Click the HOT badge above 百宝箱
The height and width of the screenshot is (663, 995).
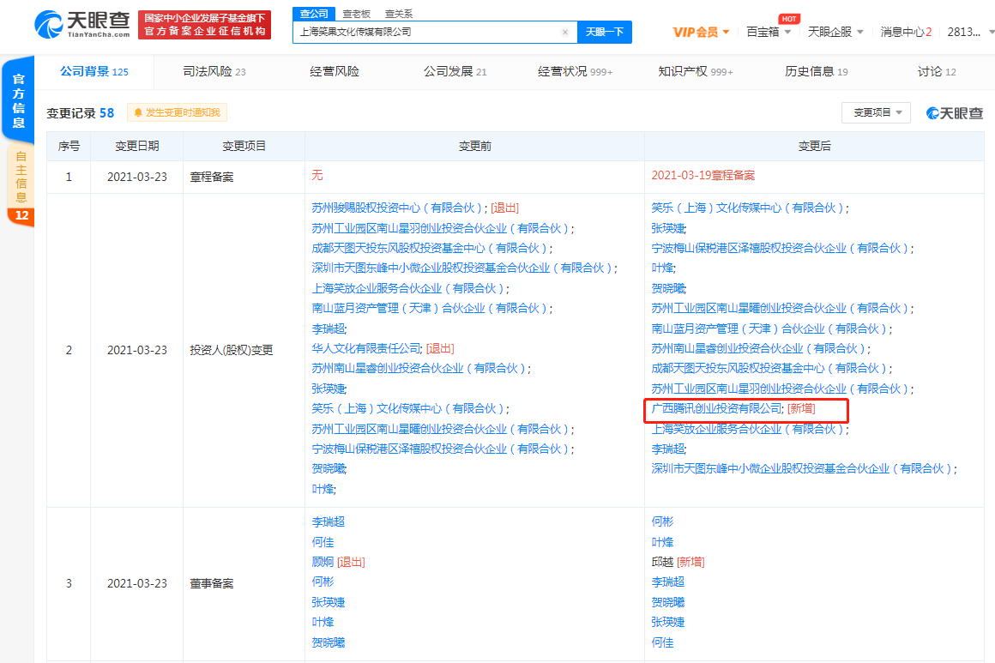click(x=789, y=19)
